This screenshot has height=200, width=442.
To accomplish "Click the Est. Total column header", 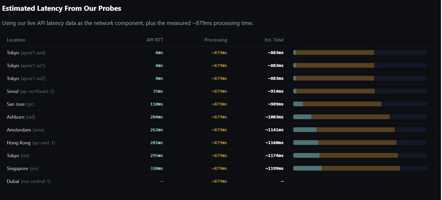I will point(274,40).
